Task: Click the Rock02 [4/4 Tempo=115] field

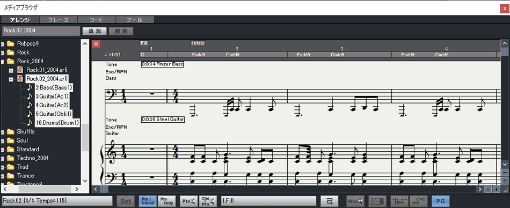Action: coord(57,201)
